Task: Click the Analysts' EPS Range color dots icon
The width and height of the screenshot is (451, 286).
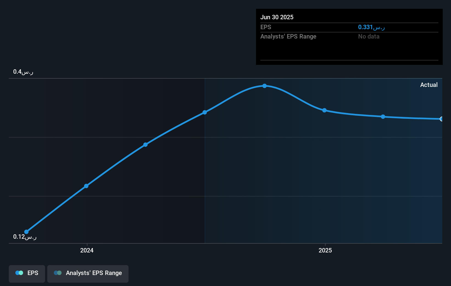Action: pyautogui.click(x=58, y=273)
